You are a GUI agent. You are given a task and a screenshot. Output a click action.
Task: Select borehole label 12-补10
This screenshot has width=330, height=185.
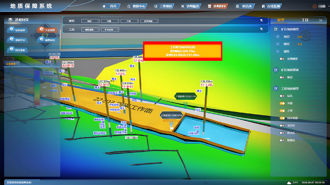[104, 85]
